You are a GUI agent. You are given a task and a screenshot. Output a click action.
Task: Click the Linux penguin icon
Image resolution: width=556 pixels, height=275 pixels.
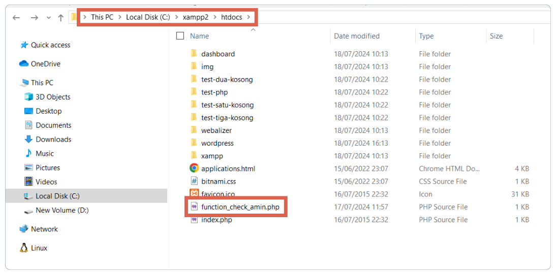click(x=24, y=248)
